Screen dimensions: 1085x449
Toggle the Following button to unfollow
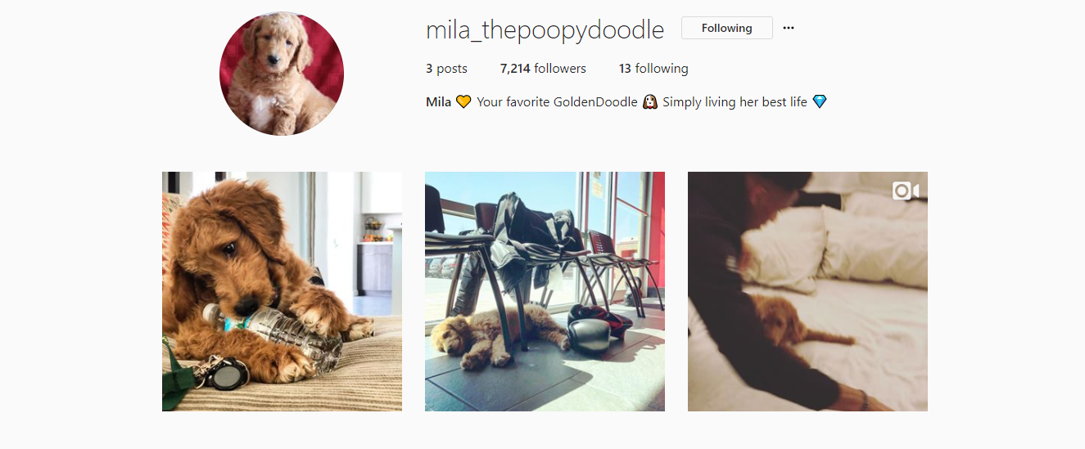coord(726,28)
